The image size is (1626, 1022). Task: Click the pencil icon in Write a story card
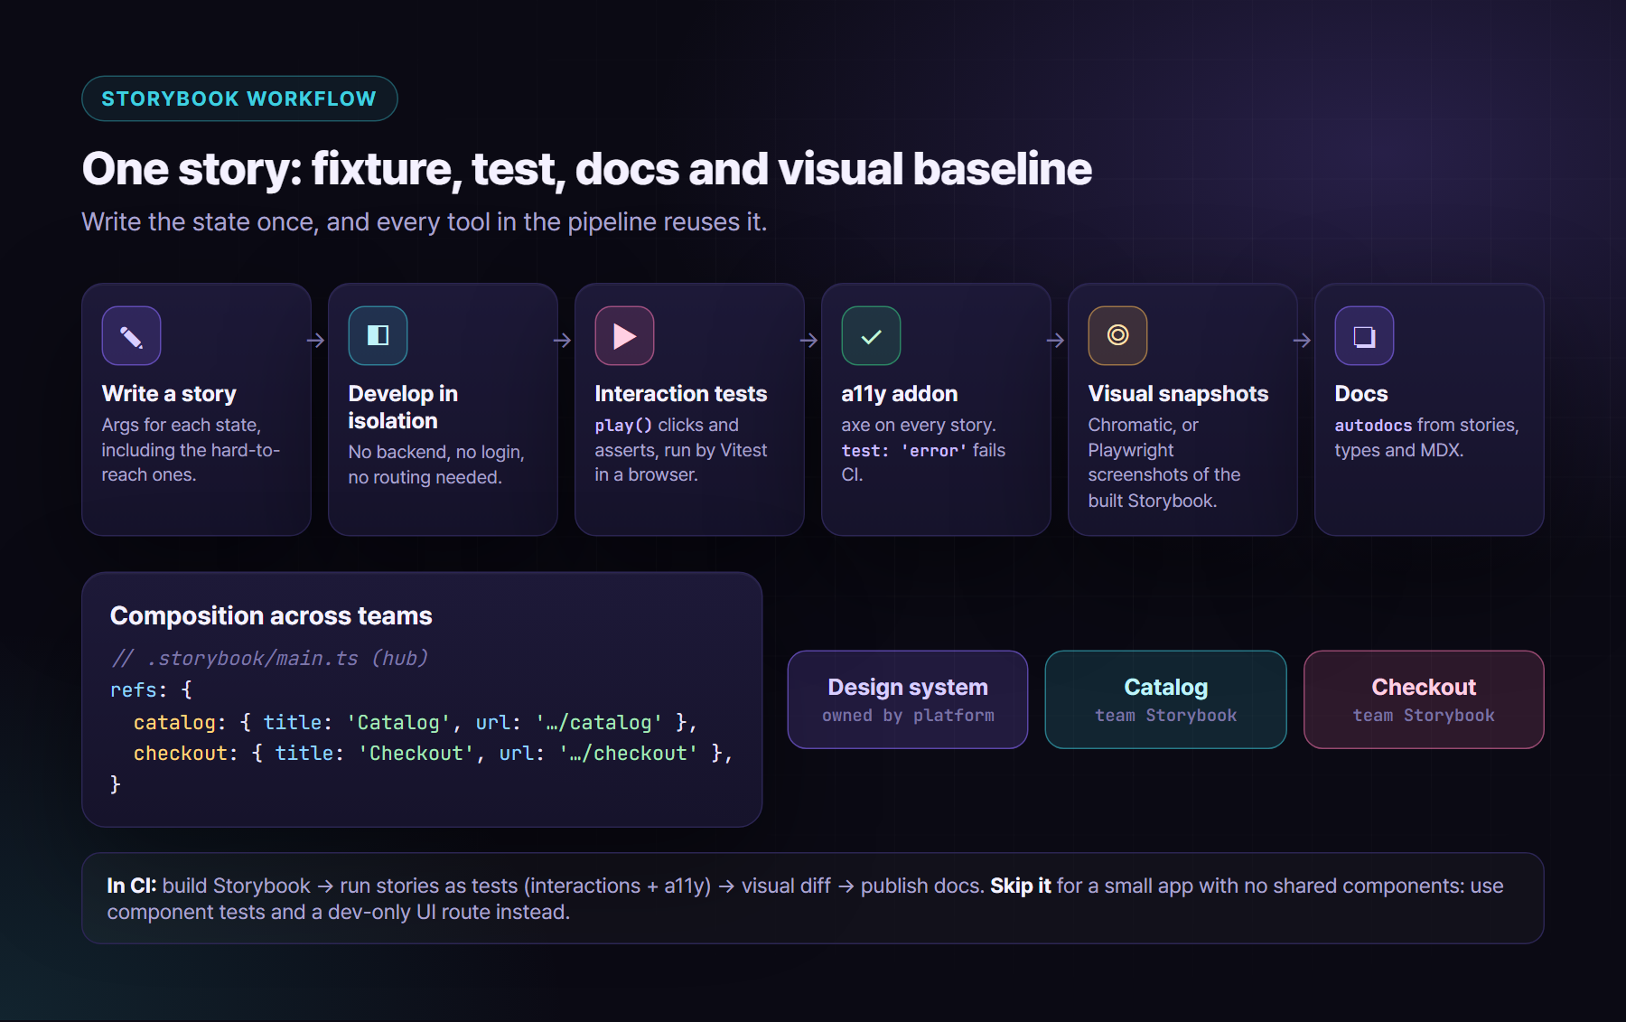(131, 336)
